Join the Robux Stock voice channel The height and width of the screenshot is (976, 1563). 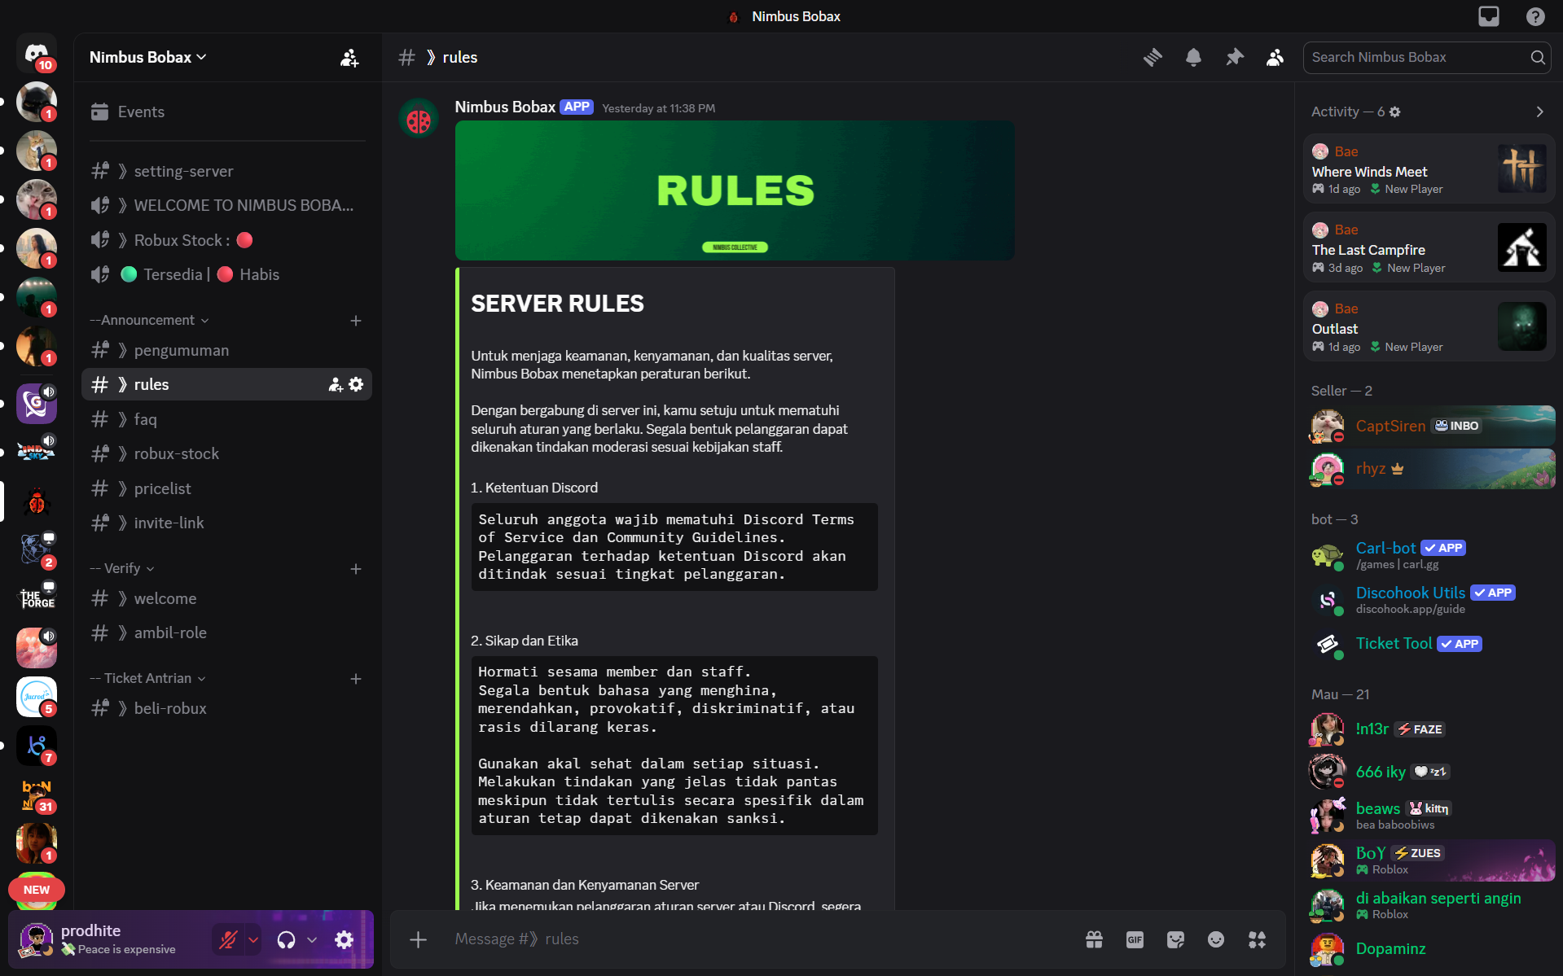(226, 240)
